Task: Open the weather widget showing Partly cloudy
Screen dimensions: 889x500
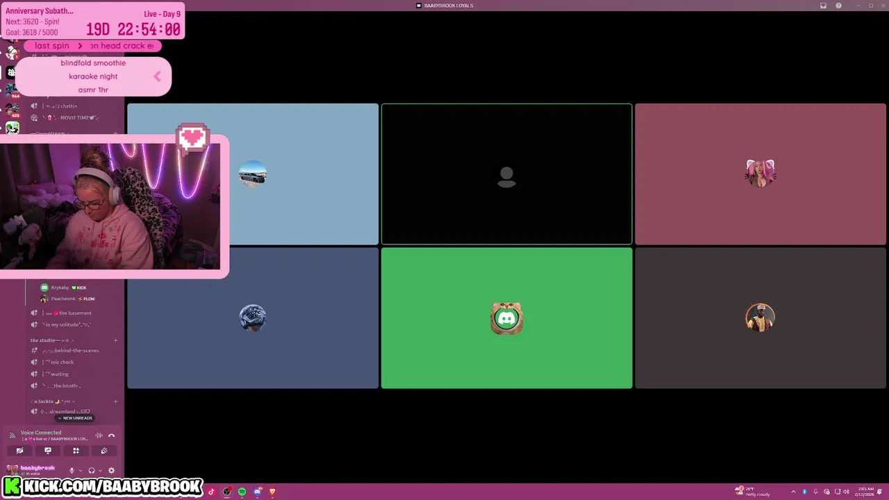Action: click(x=753, y=492)
